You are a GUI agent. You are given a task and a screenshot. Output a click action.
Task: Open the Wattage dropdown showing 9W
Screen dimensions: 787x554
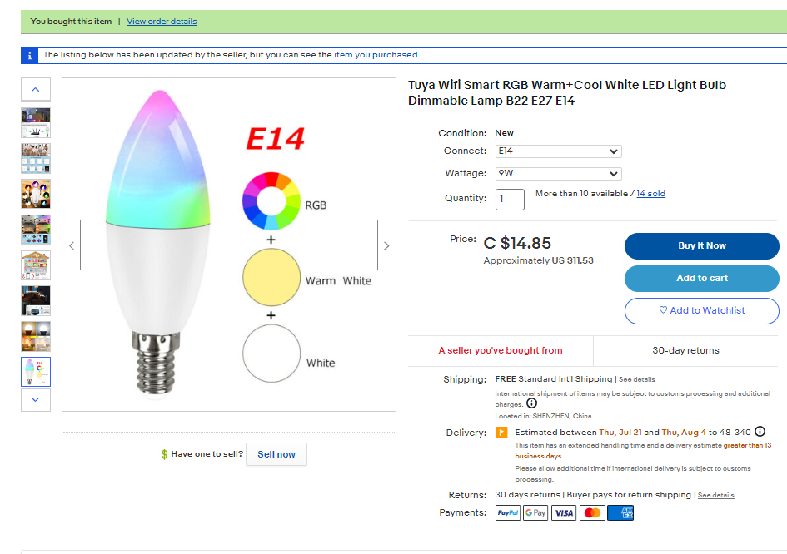pos(559,174)
